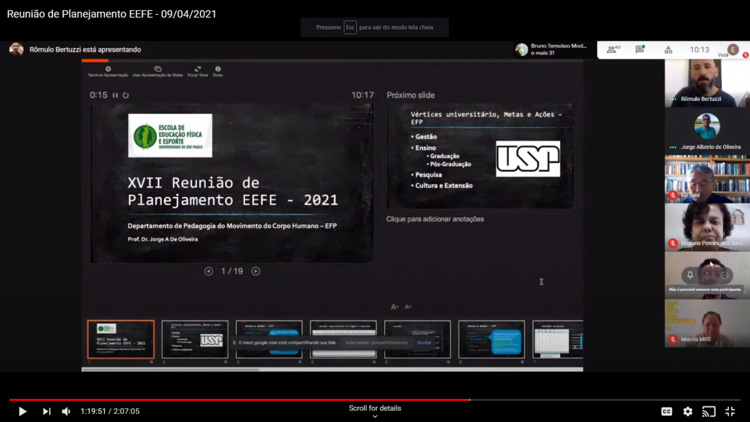Click the pin icon on hovered participant tile
The image size is (750, 422).
[x=690, y=275]
